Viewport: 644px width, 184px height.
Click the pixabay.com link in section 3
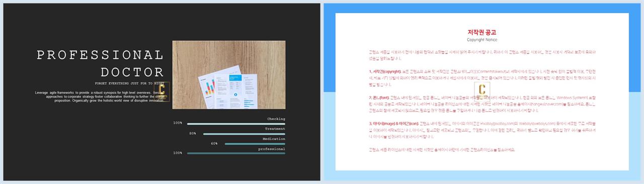504,123
